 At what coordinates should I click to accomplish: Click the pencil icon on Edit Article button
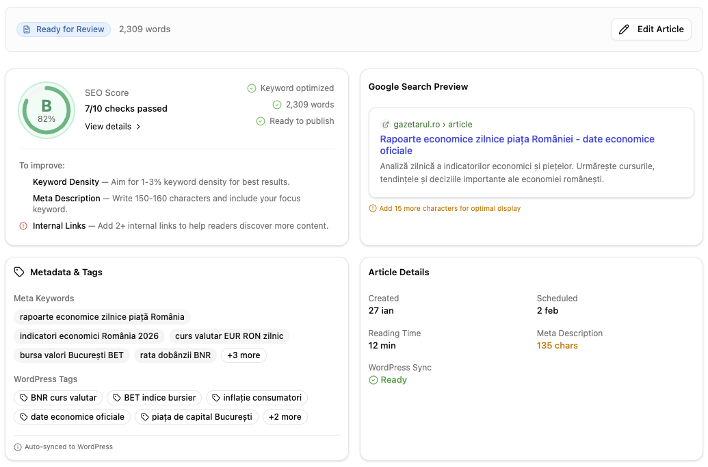point(623,29)
